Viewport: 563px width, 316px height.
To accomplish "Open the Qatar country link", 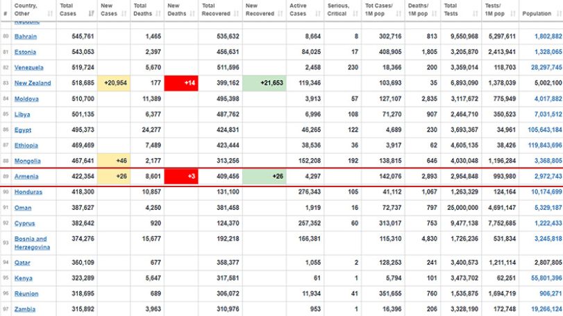I will (x=22, y=263).
